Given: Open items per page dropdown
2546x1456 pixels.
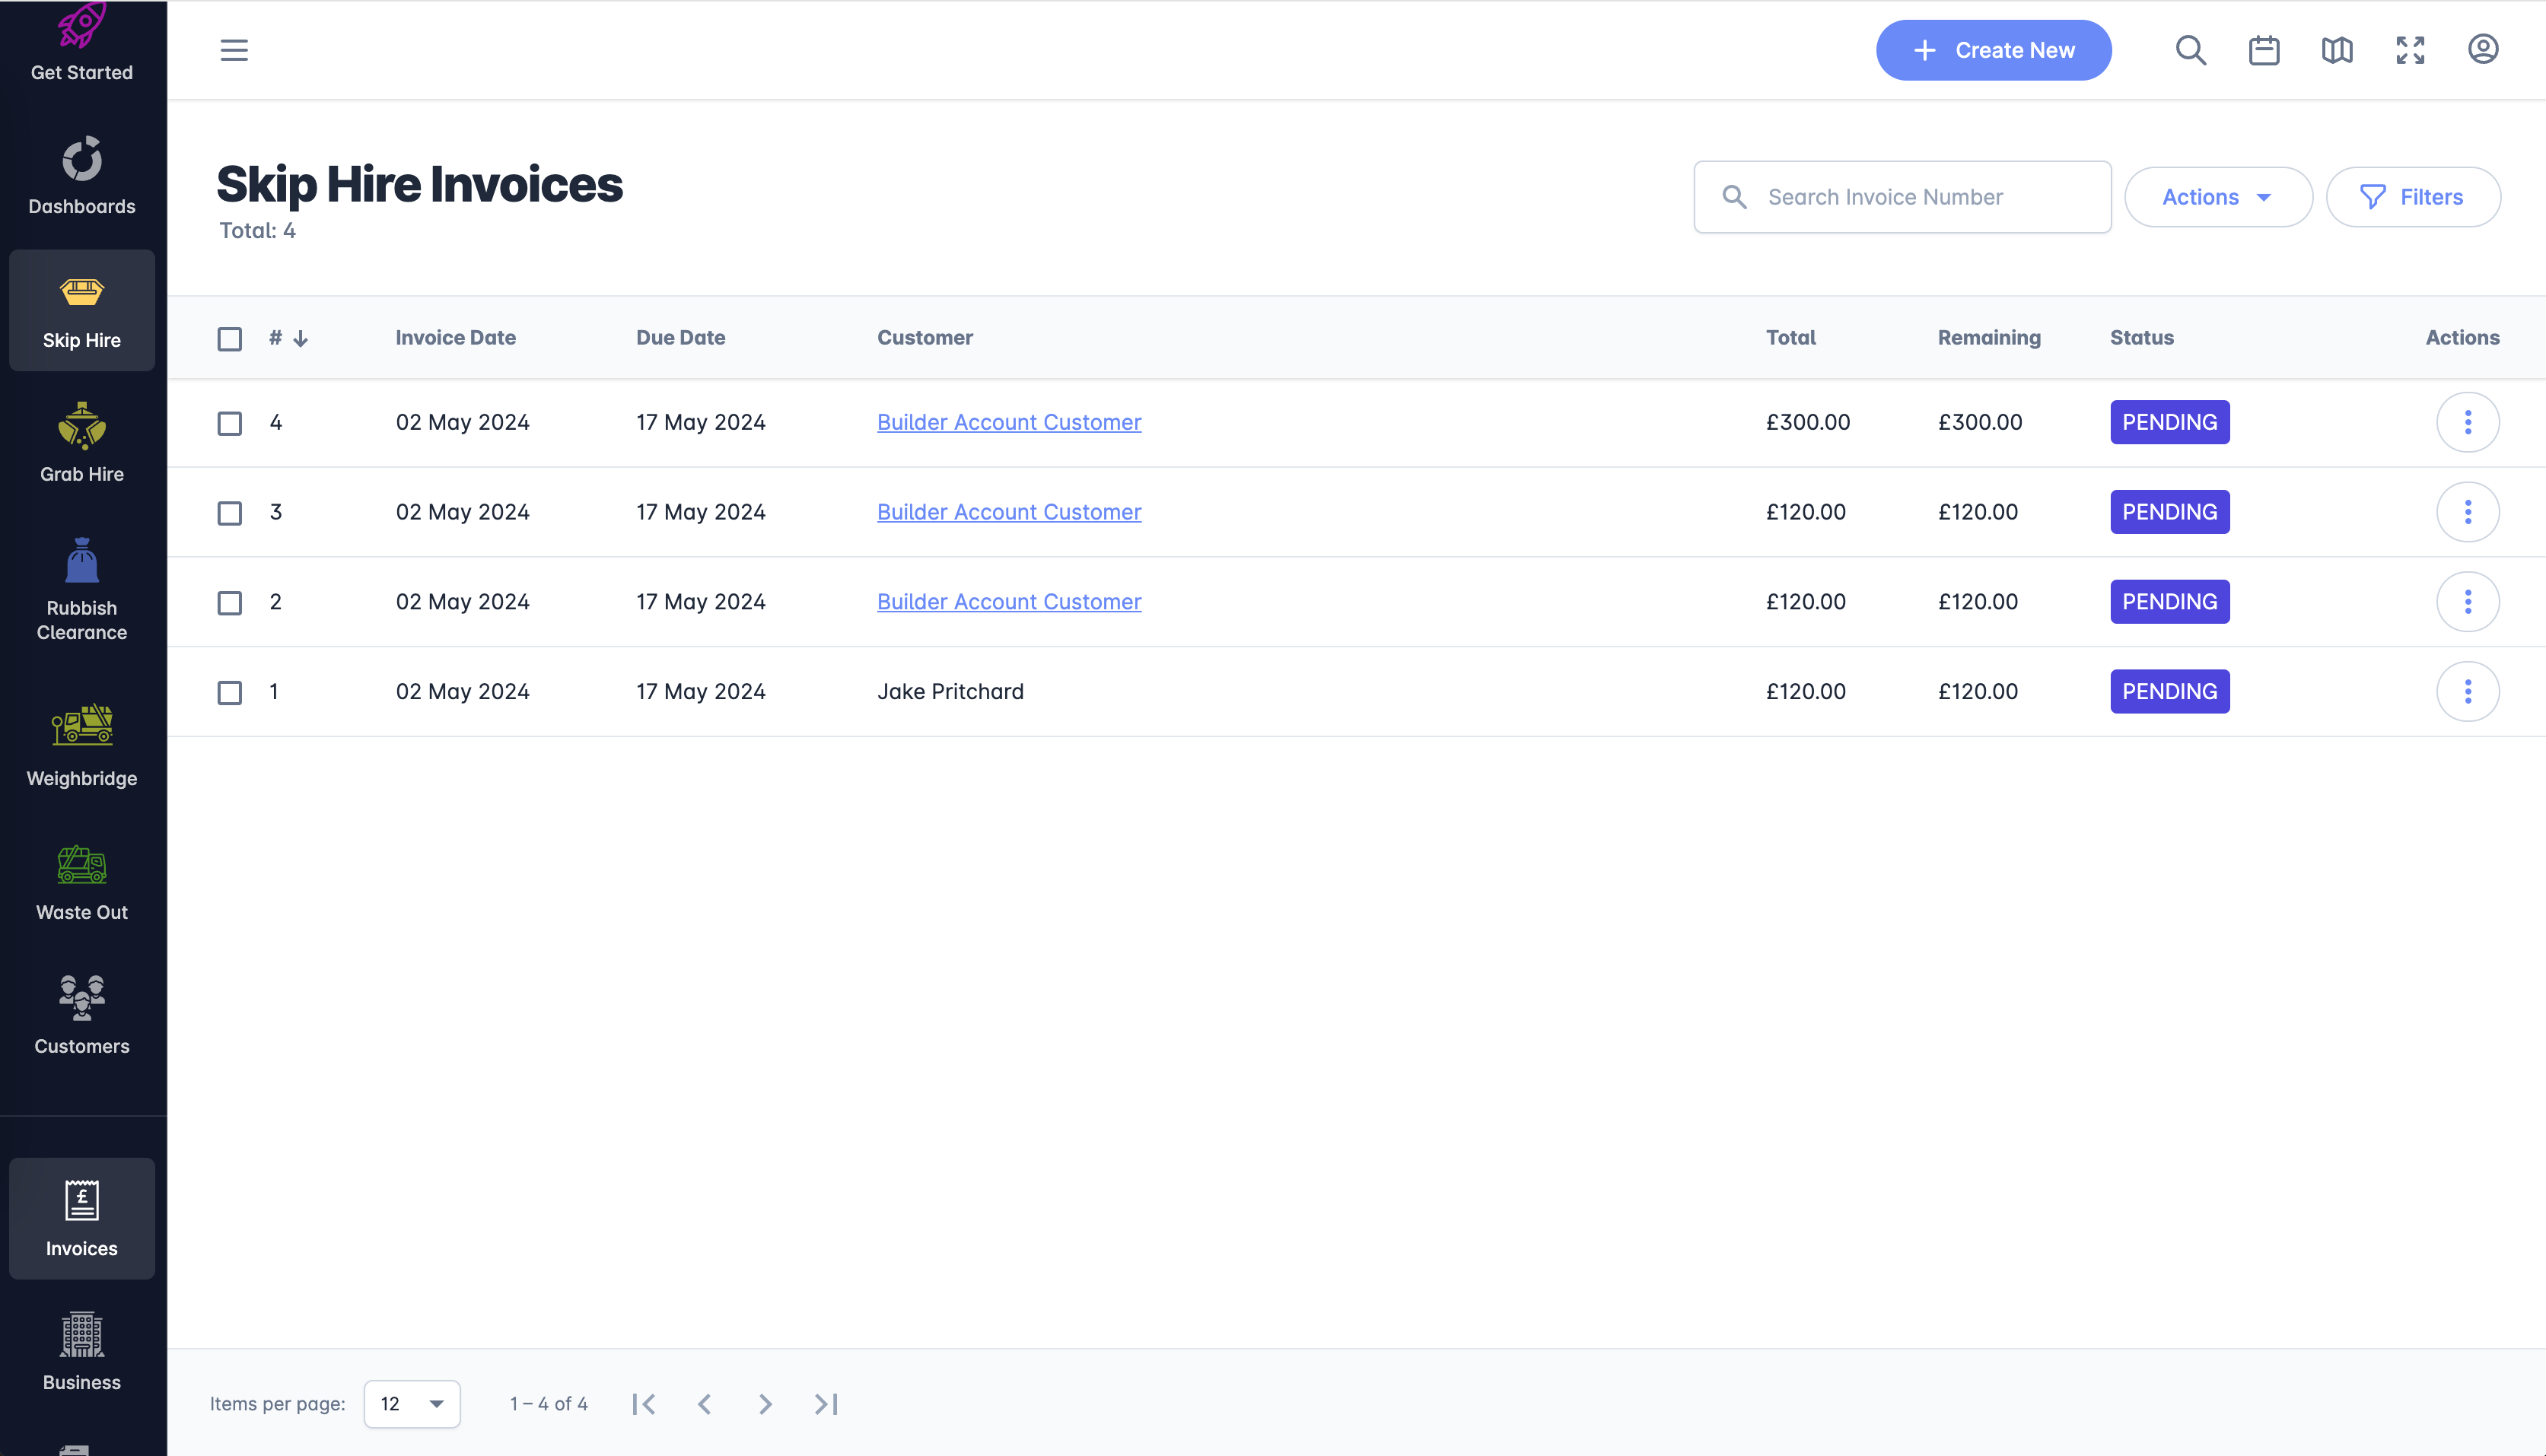Looking at the screenshot, I should pos(412,1404).
